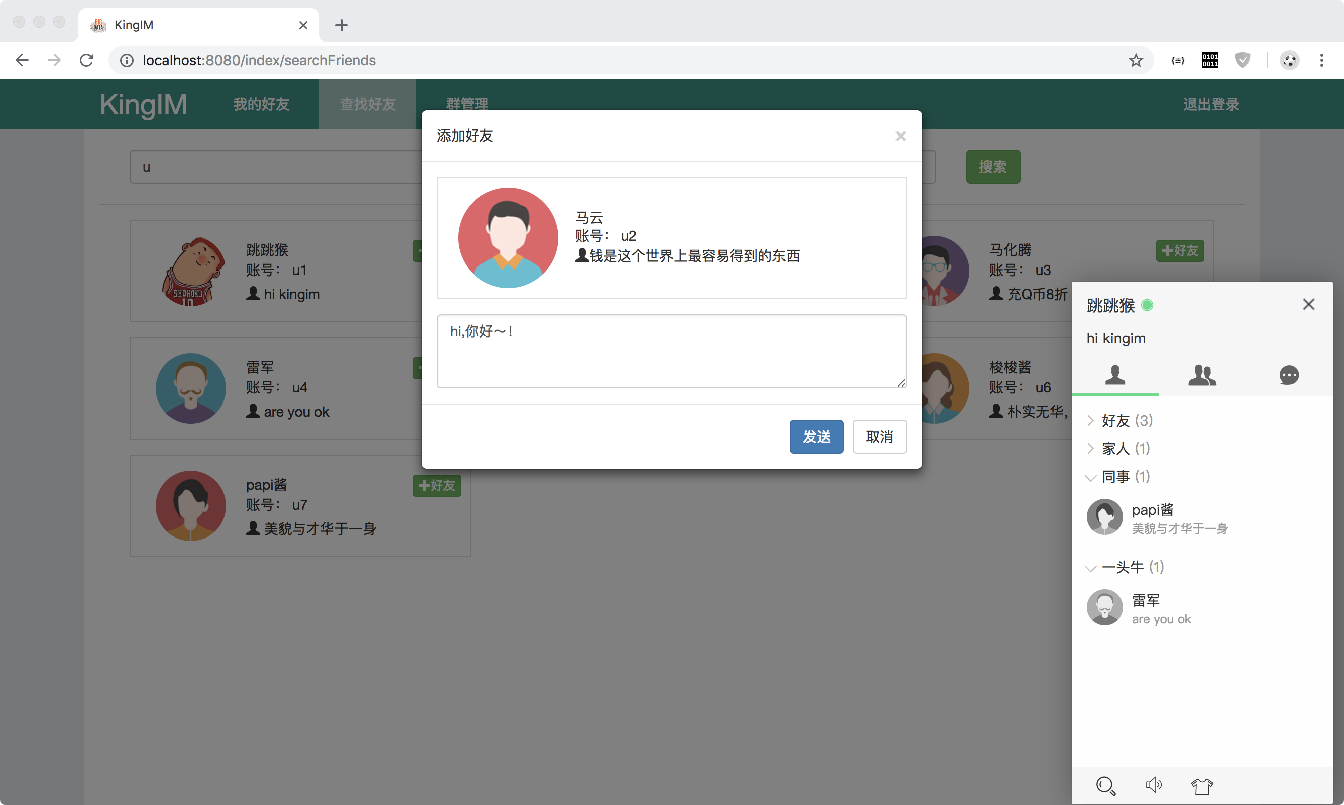1344x805 pixels.
Task: Toggle the sound speaker icon
Action: pyautogui.click(x=1154, y=785)
